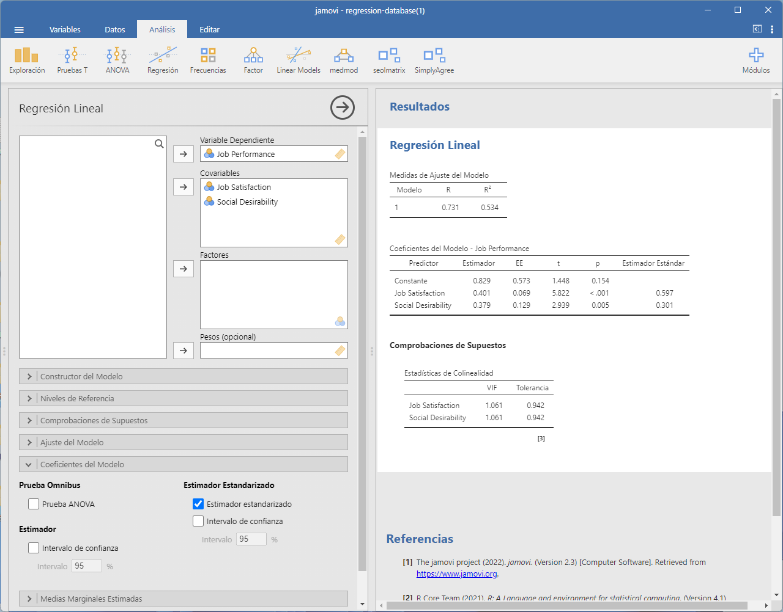Collapse the Coeficientes del Modelo section
The width and height of the screenshot is (783, 612).
point(184,464)
